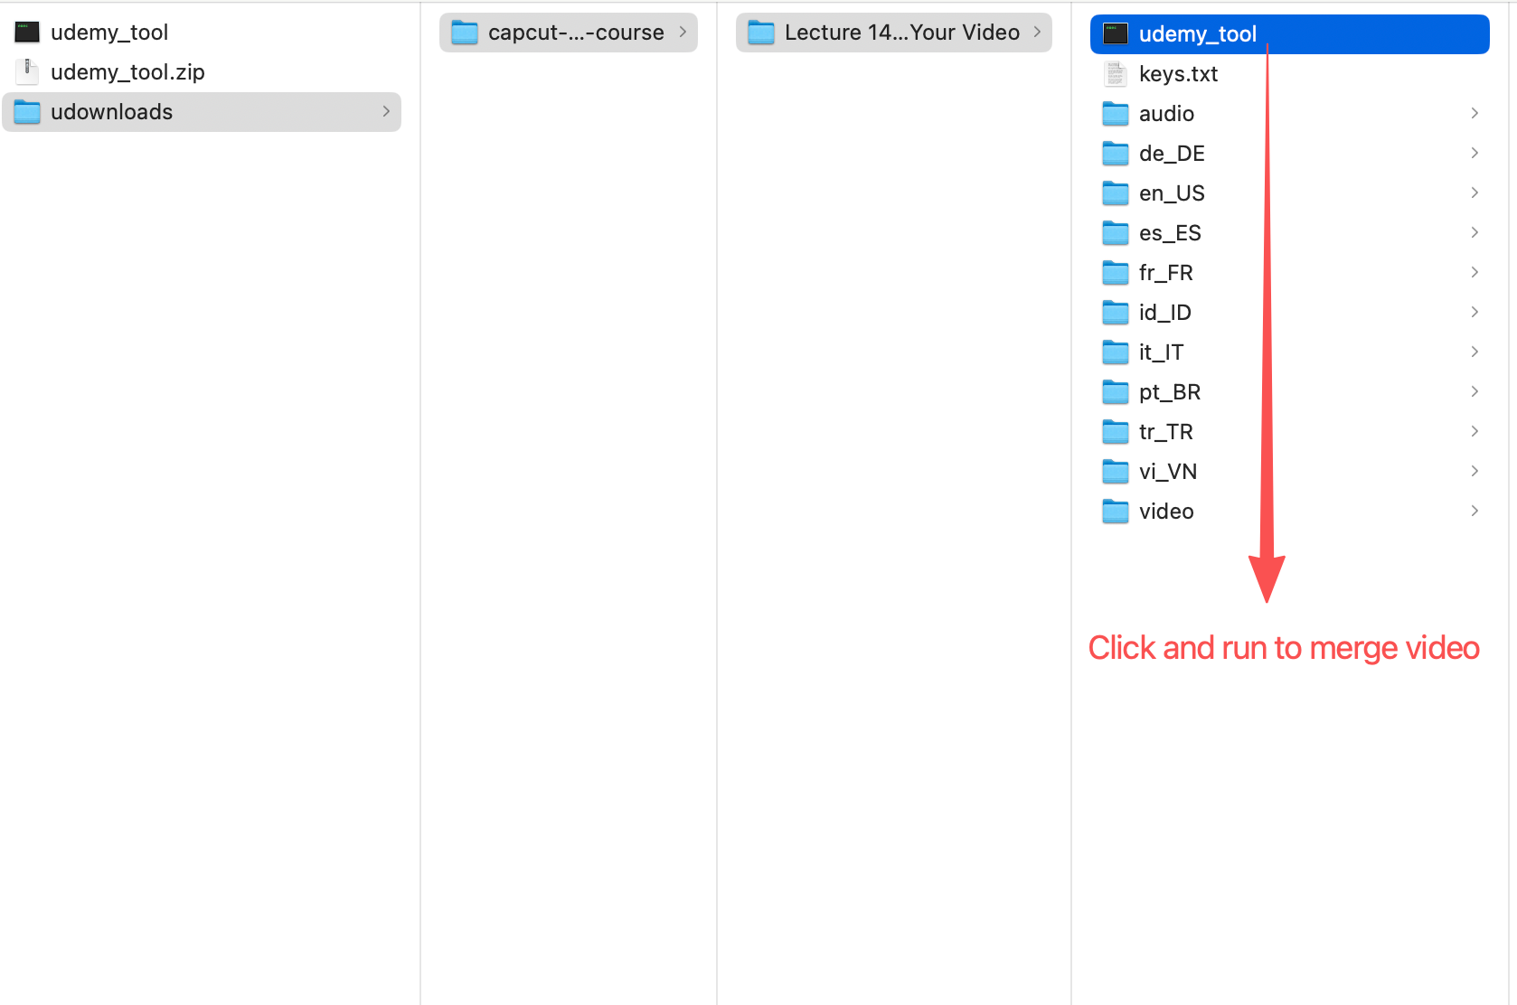Select the udownloads folder name
This screenshot has height=1005, width=1517.
pyautogui.click(x=111, y=112)
